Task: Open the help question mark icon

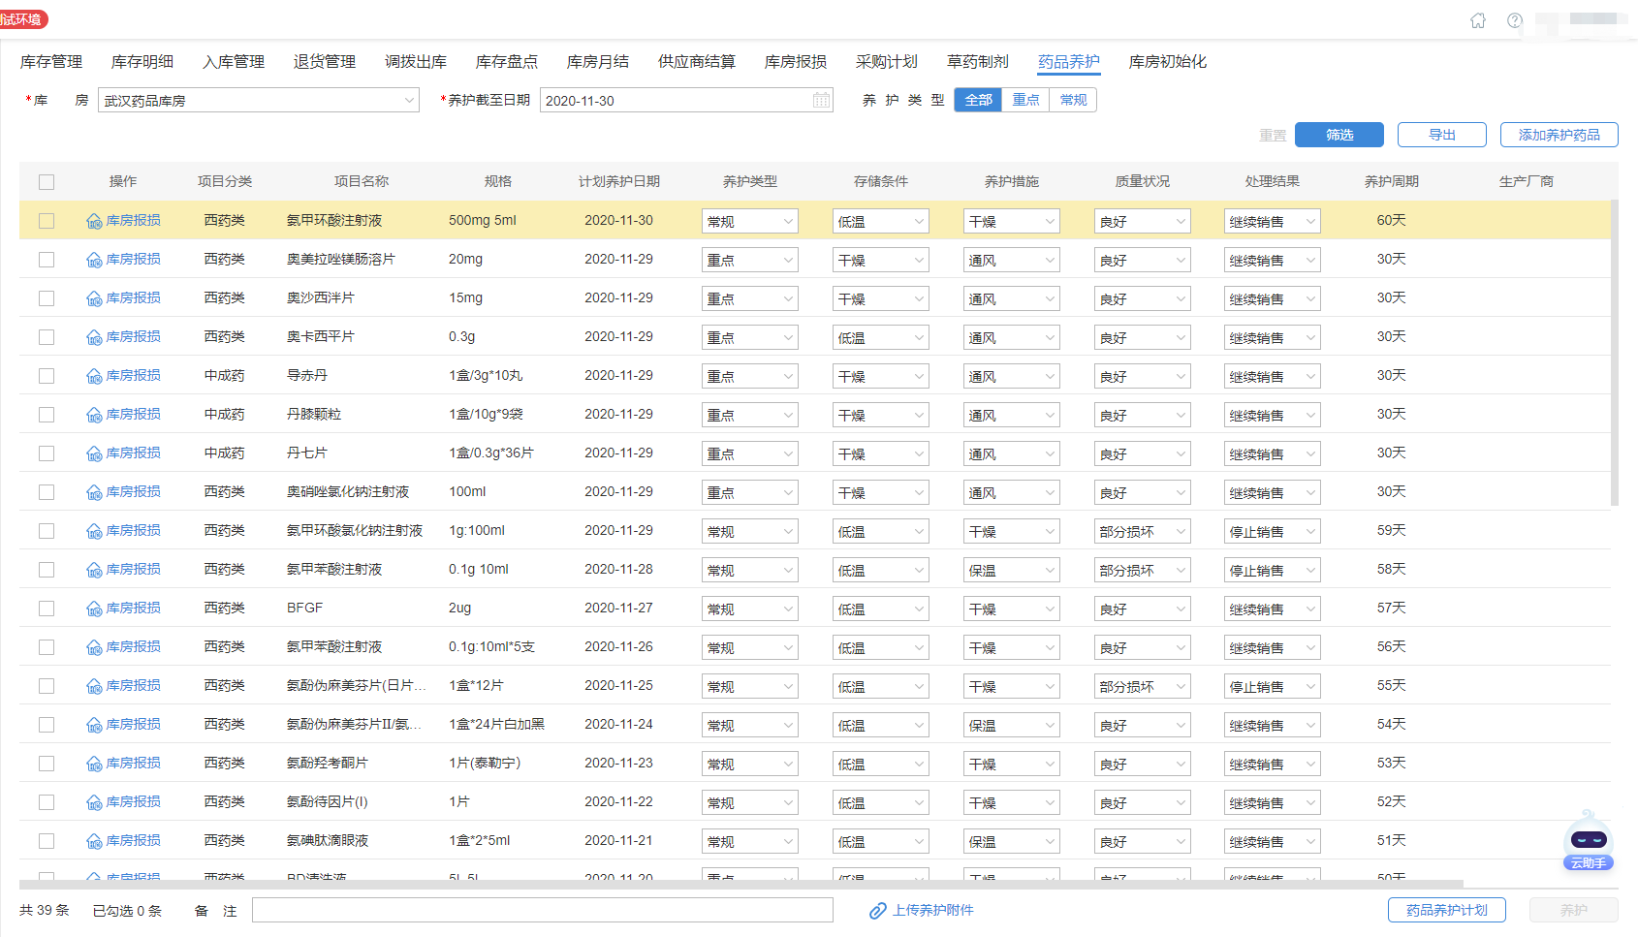Action: [x=1515, y=20]
